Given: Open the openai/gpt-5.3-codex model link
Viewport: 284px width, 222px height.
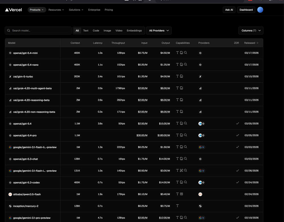Looking at the screenshot, I should click(x=26, y=182).
